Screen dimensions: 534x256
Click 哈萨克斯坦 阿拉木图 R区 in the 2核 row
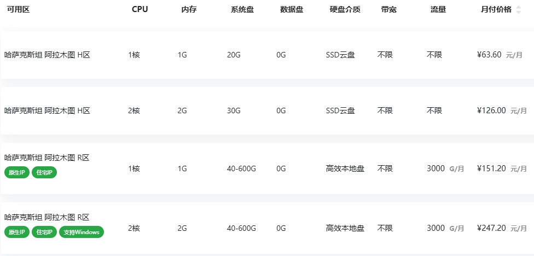(47, 217)
